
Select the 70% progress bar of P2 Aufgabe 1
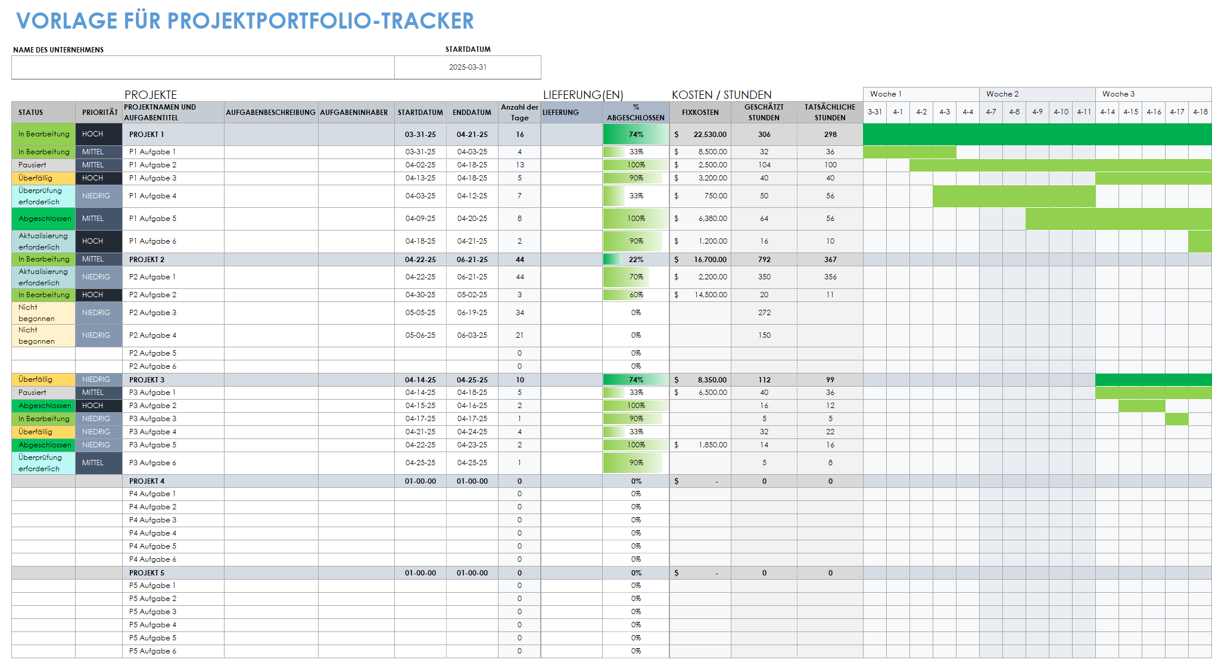(x=636, y=278)
